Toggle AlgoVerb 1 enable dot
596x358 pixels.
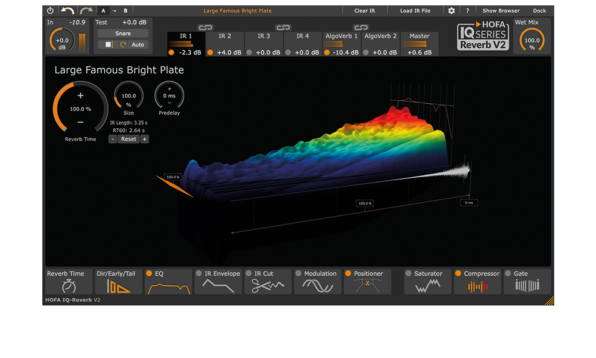click(x=327, y=53)
